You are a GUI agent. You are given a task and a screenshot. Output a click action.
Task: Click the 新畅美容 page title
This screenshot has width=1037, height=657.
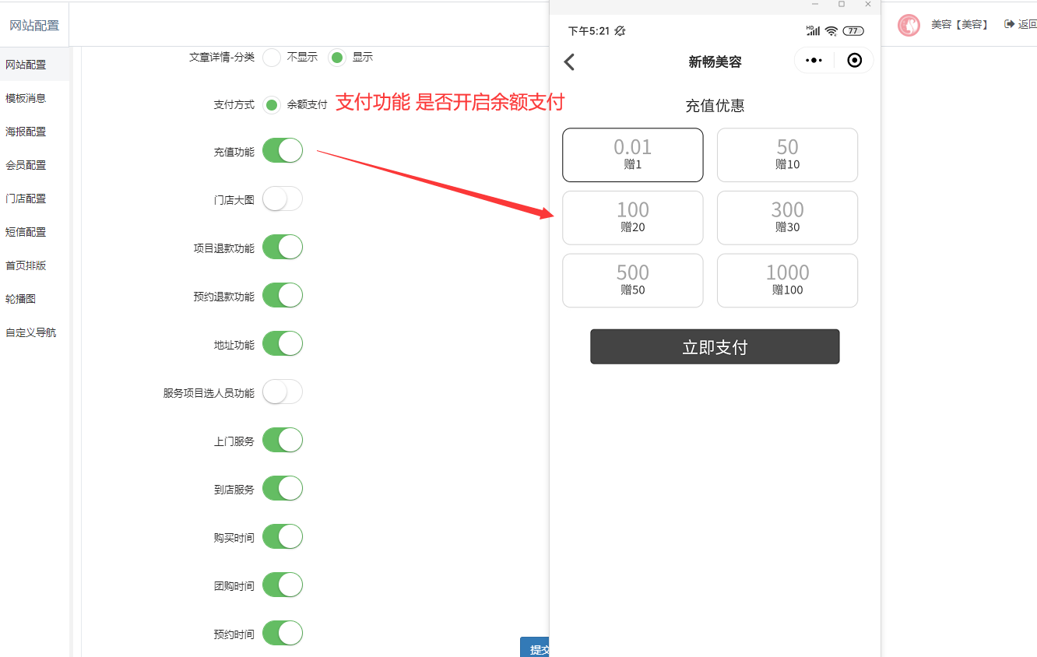(x=715, y=62)
